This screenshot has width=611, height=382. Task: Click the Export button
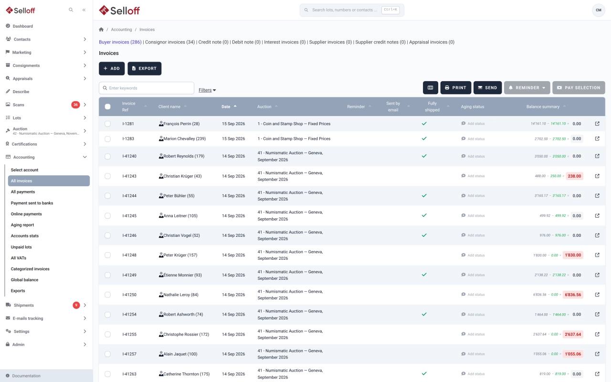click(x=145, y=69)
